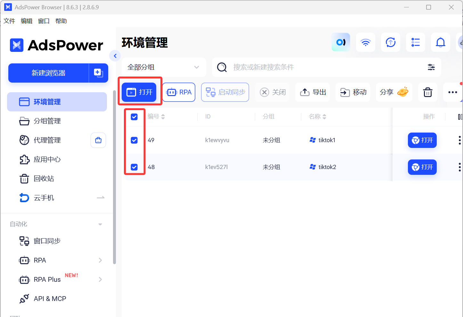Uncheck the checkbox for profile 49
This screenshot has width=463, height=317.
coord(134,140)
